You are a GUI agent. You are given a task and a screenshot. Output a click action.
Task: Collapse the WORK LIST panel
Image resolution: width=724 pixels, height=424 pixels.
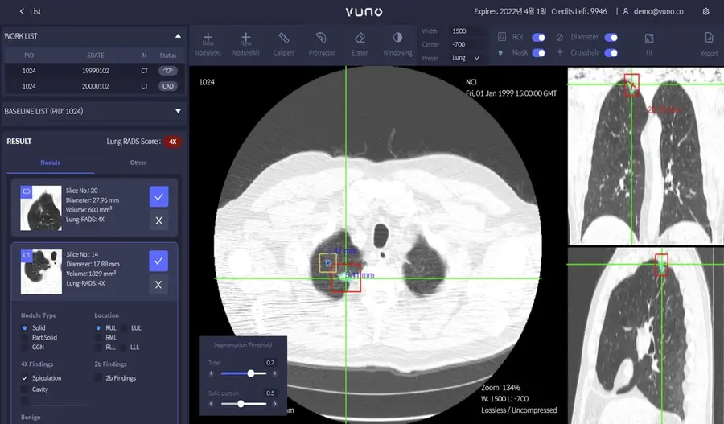click(x=178, y=36)
